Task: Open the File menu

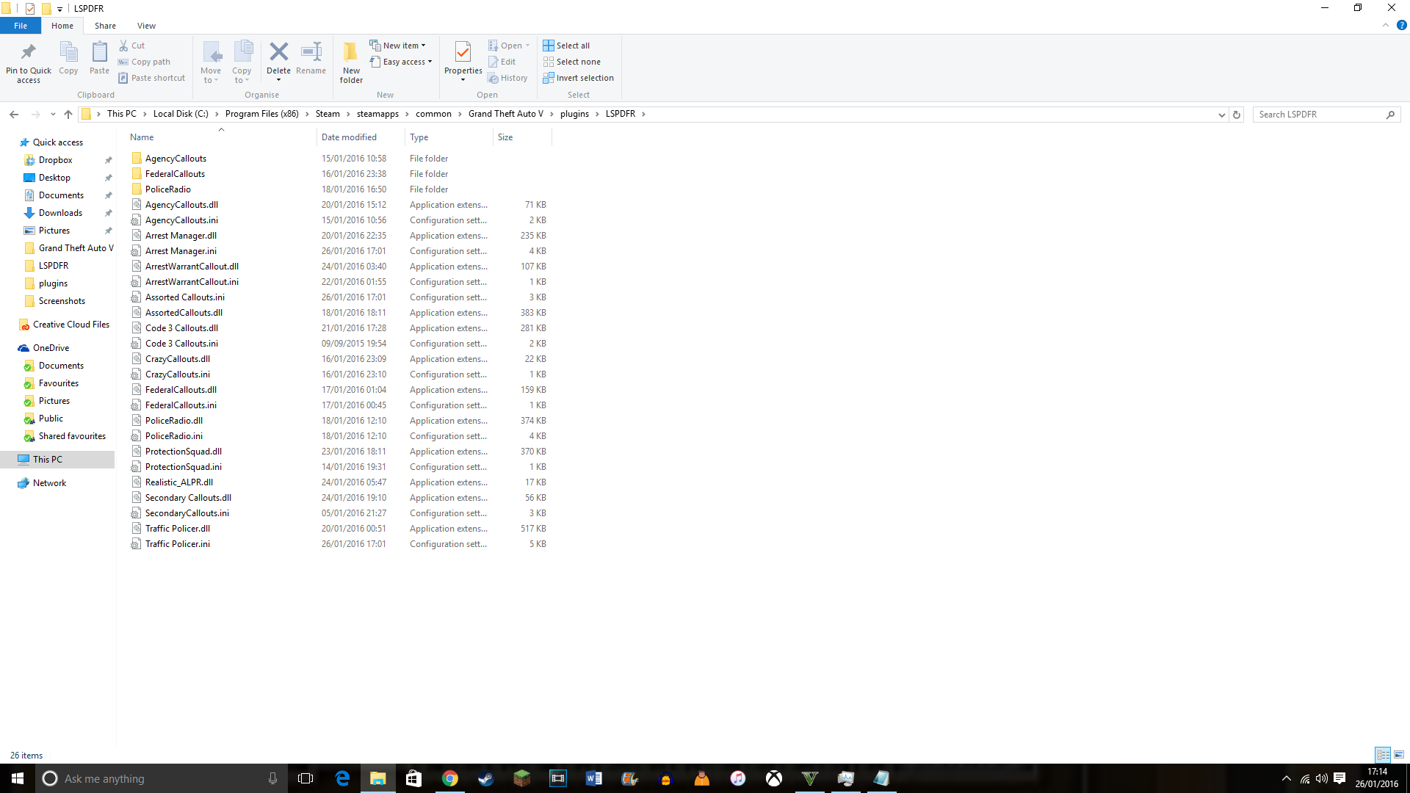Action: point(21,26)
